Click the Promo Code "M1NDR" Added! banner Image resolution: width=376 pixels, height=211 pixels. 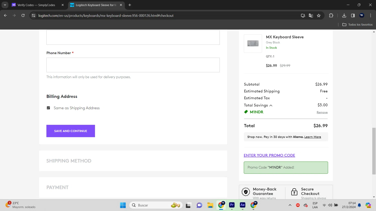[x=286, y=167]
